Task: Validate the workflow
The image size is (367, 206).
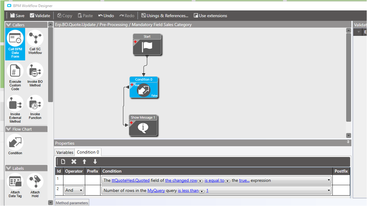Action: click(40, 15)
